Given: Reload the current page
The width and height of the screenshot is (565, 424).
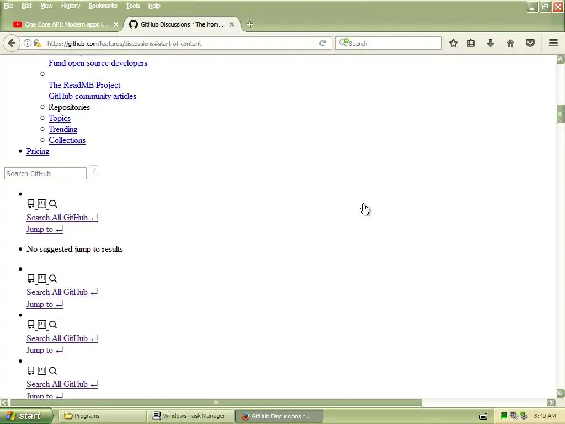Looking at the screenshot, I should (x=322, y=43).
